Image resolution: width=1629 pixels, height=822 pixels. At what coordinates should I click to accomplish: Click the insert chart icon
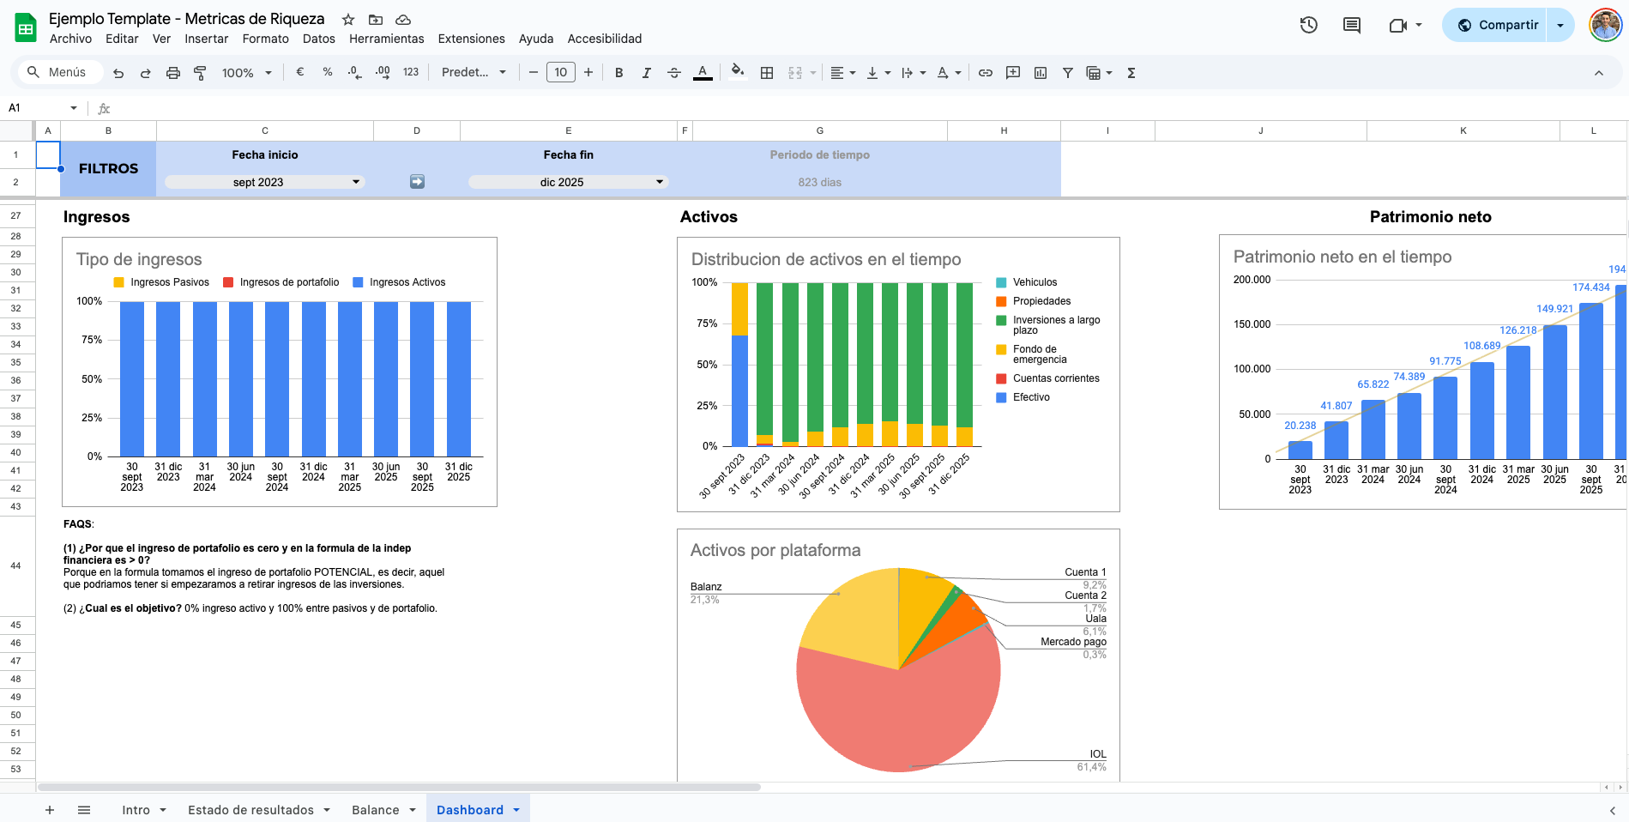click(1041, 73)
